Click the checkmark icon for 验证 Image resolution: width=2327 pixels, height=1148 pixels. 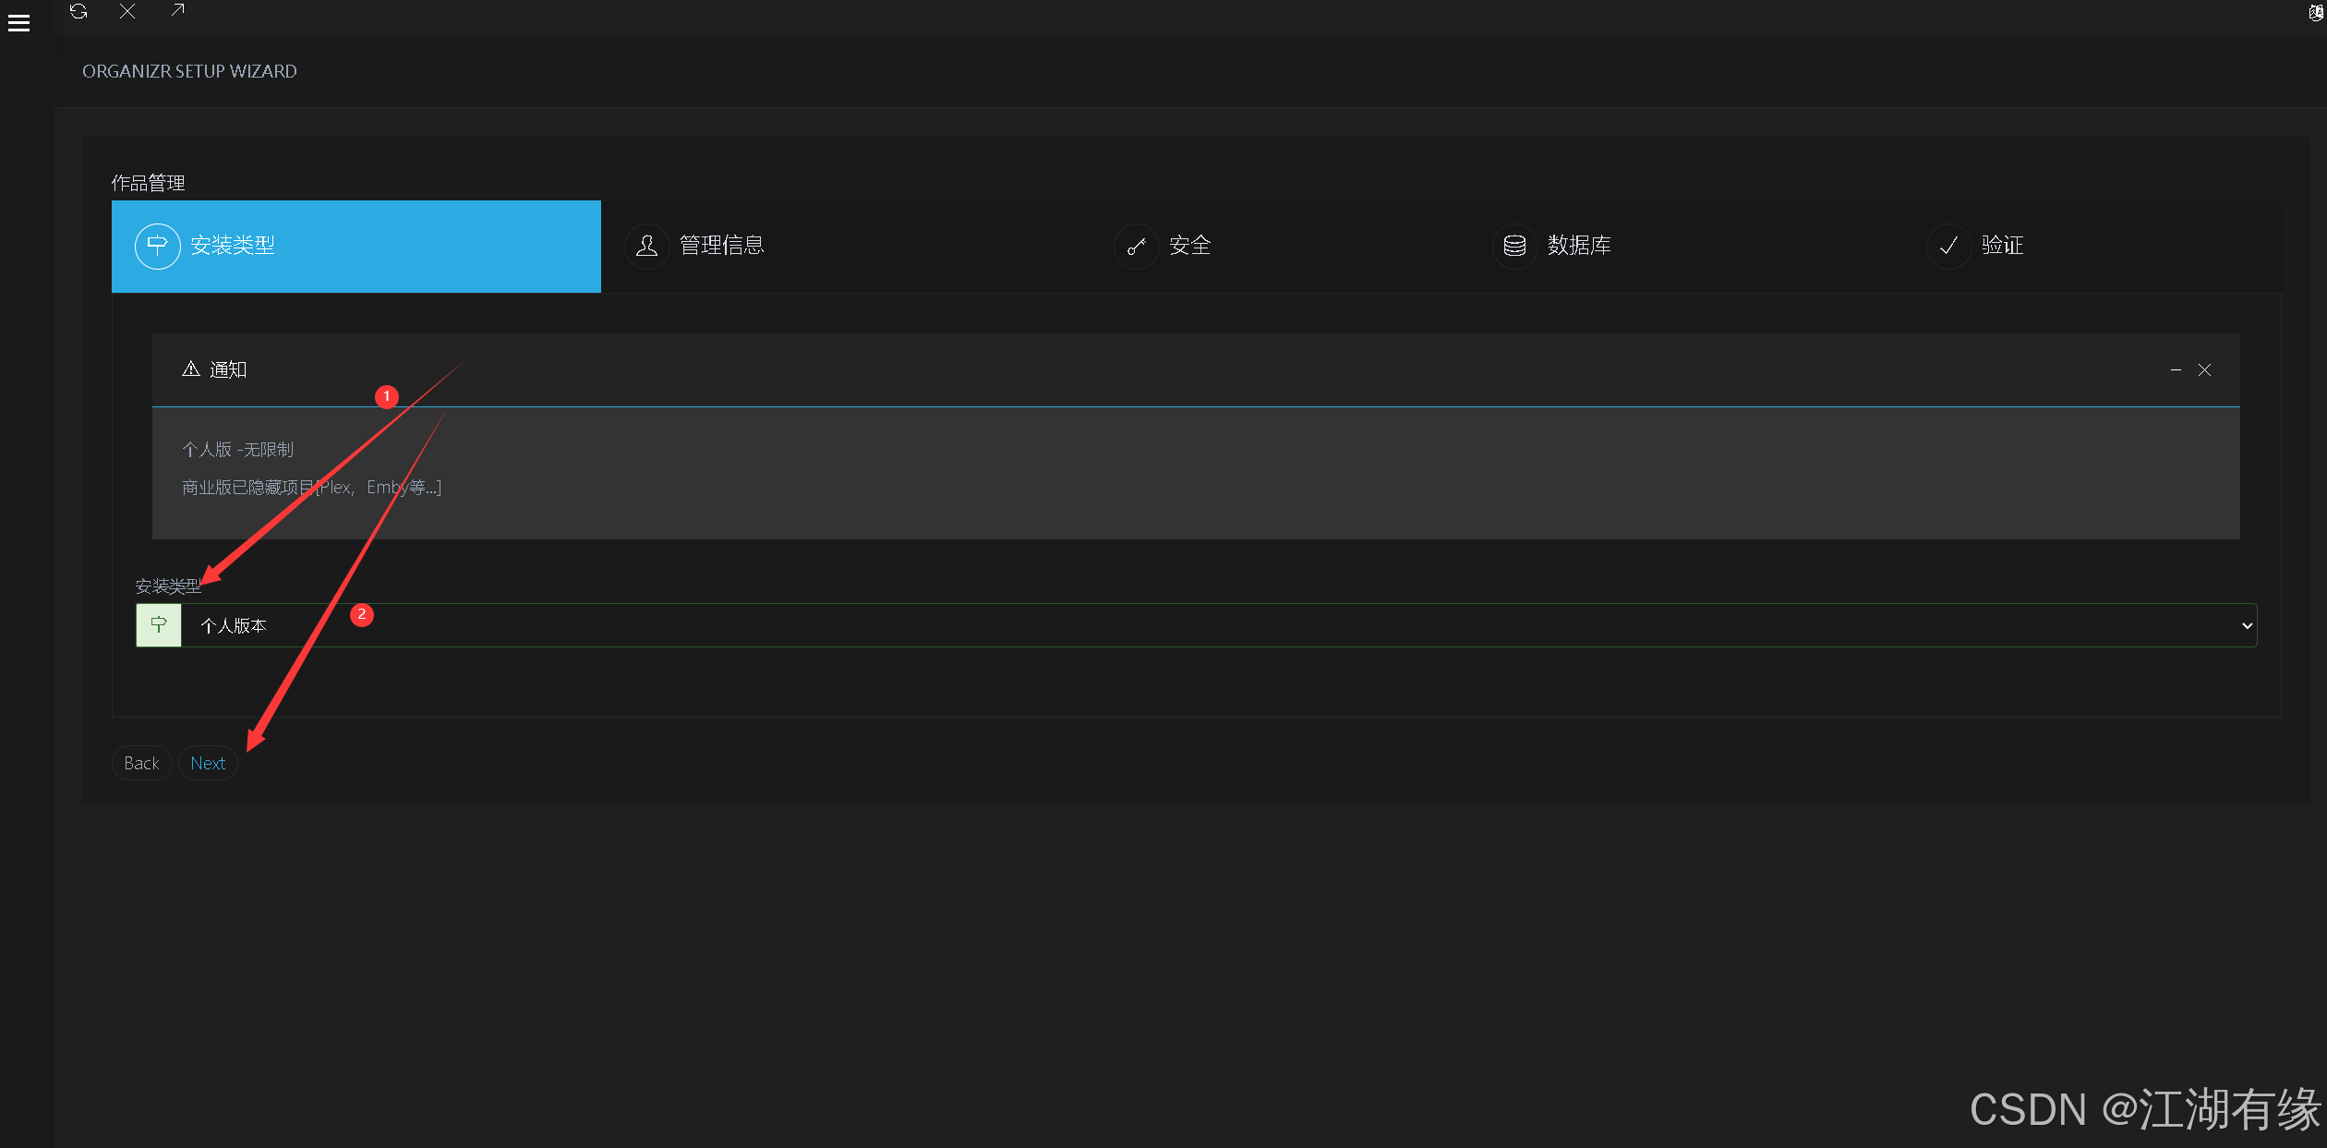1948,246
